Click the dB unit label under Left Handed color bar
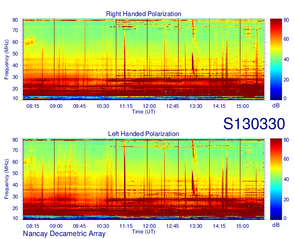 click(x=276, y=225)
